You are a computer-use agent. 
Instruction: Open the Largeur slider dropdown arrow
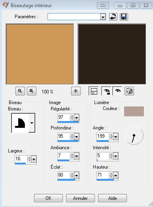pos(34,160)
